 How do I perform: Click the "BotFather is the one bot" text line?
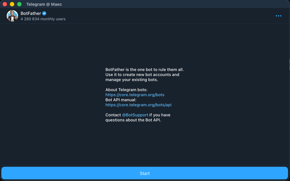tap(144, 69)
